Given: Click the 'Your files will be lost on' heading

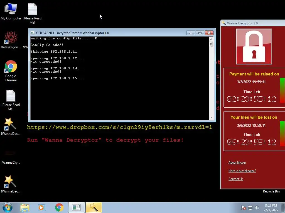Looking at the screenshot, I should coord(254,117).
